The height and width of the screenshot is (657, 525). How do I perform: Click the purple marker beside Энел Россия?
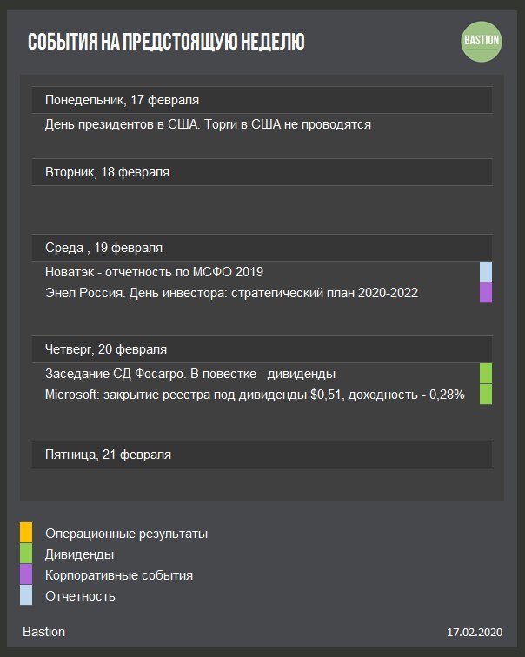click(486, 292)
